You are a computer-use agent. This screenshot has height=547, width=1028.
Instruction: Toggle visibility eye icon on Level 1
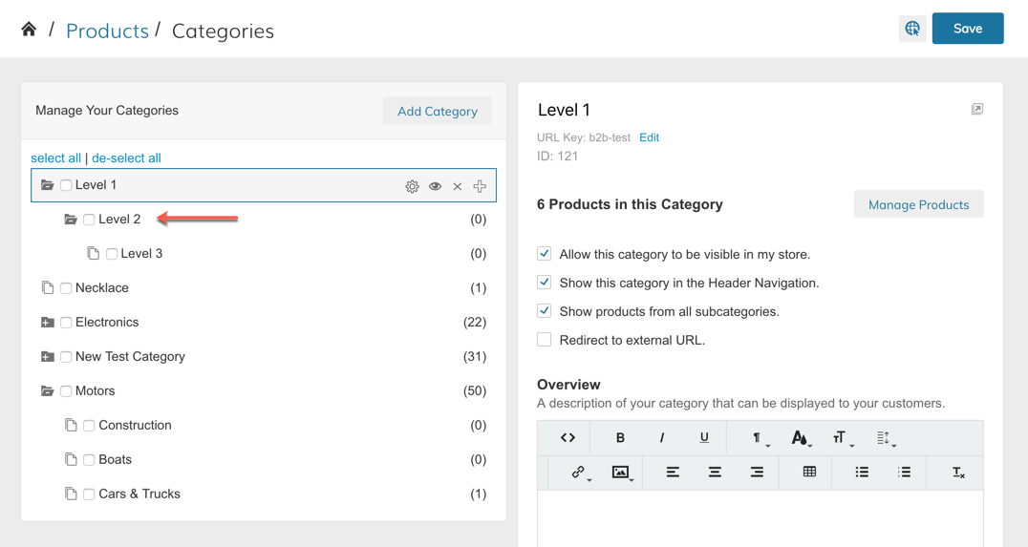click(x=435, y=186)
